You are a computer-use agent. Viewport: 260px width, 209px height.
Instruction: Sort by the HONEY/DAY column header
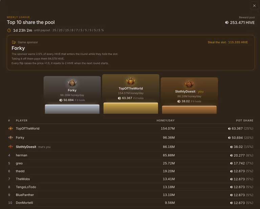pos(166,121)
